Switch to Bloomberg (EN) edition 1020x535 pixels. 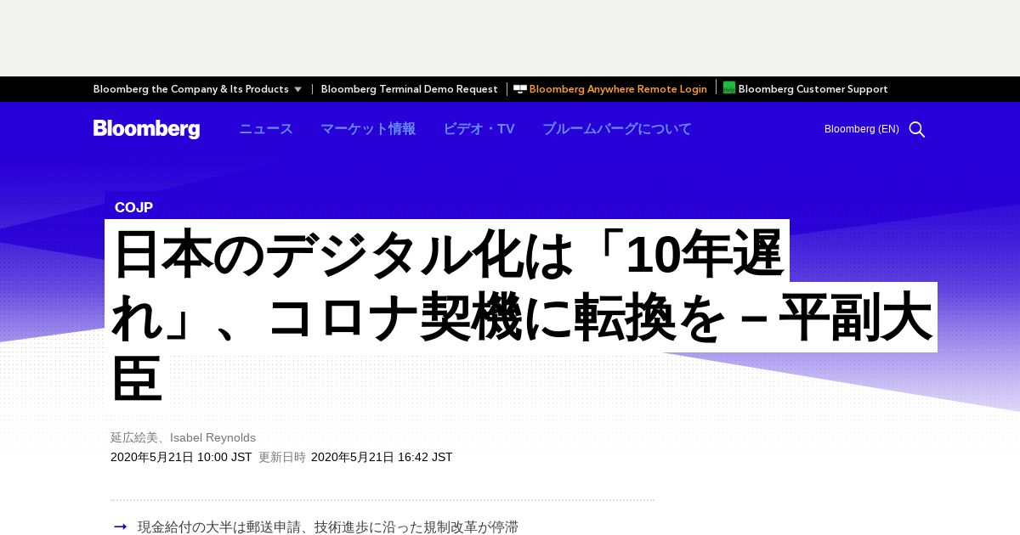pyautogui.click(x=862, y=129)
